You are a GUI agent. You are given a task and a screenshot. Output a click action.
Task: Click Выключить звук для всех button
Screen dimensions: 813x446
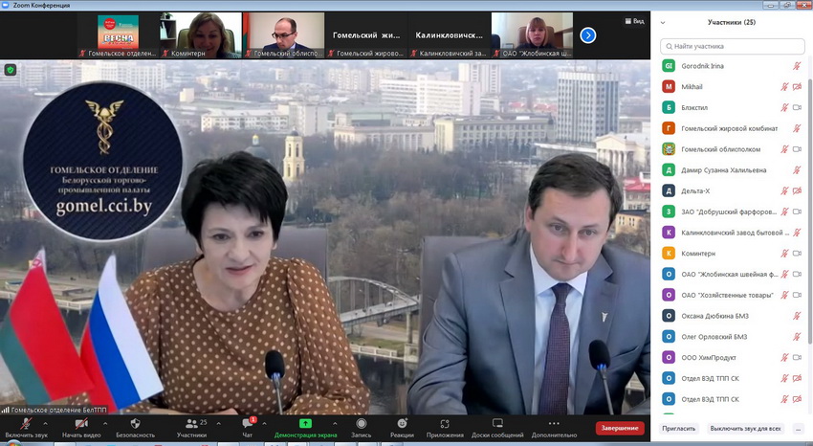point(746,429)
